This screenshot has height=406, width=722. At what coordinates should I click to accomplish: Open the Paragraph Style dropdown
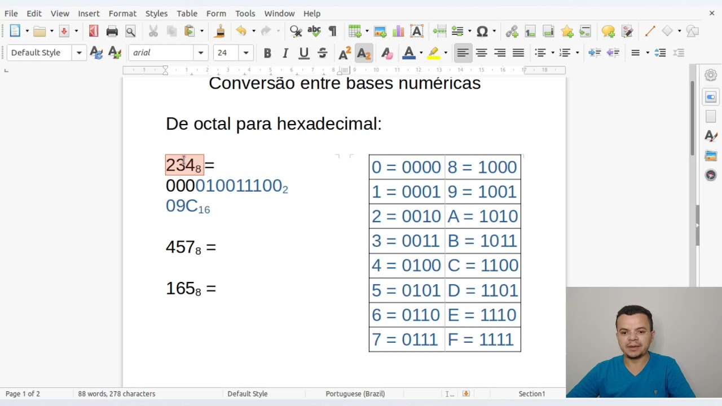click(79, 52)
